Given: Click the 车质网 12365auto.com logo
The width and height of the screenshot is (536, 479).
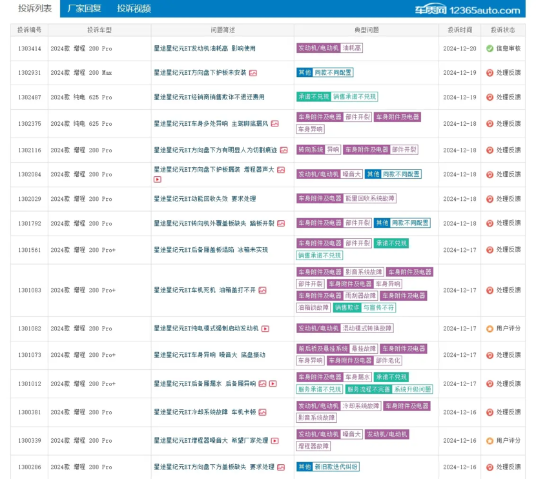Looking at the screenshot, I should pyautogui.click(x=468, y=10).
